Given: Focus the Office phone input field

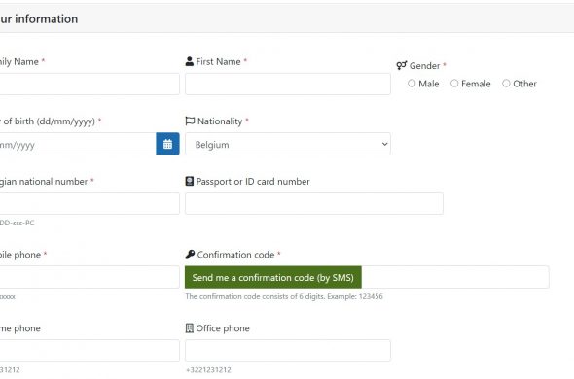Looking at the screenshot, I should (288, 351).
